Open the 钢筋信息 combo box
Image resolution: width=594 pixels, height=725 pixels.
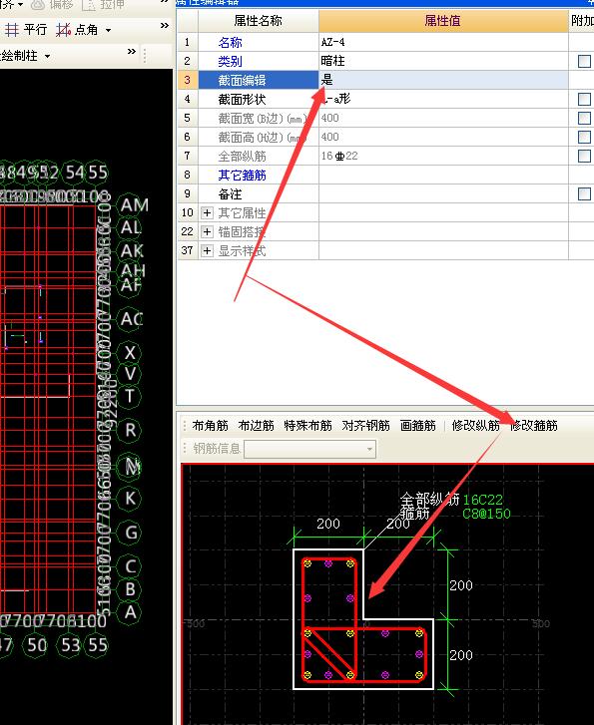click(x=310, y=449)
